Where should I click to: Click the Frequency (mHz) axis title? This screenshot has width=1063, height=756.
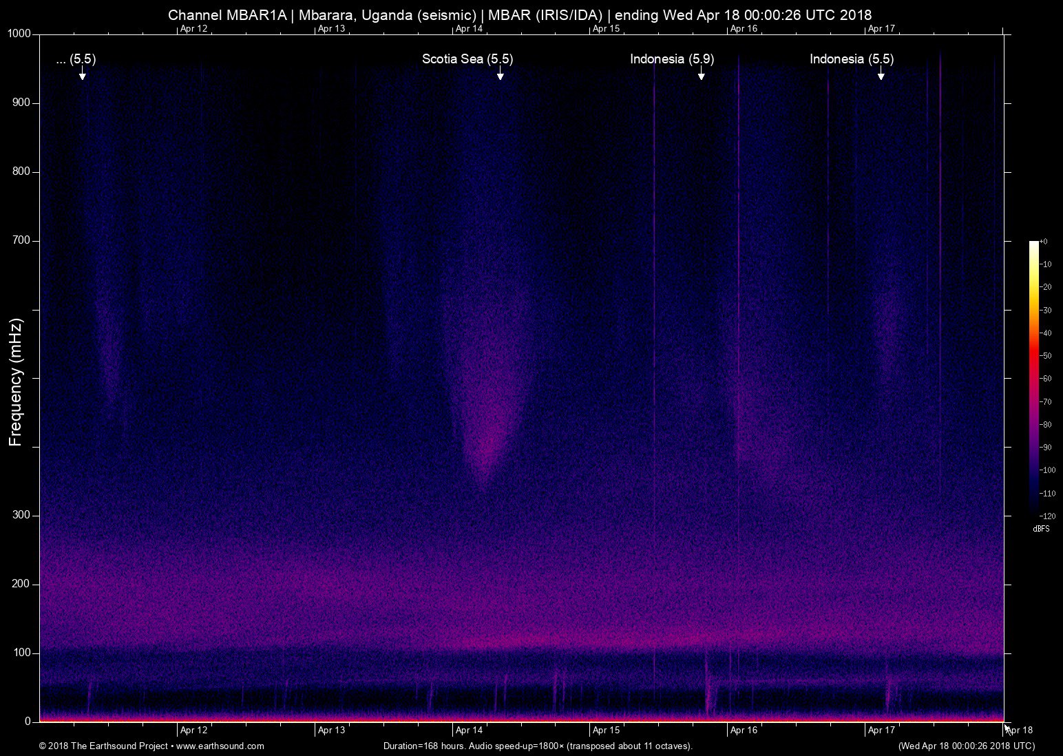tap(16, 382)
